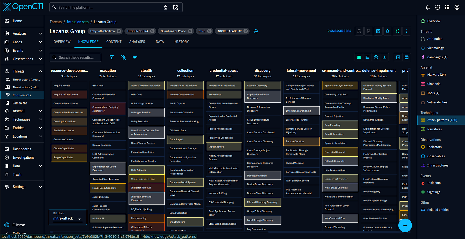The width and height of the screenshot is (465, 239).
Task: Click the Intrusion sets breadcrumb link
Action: 78,22
